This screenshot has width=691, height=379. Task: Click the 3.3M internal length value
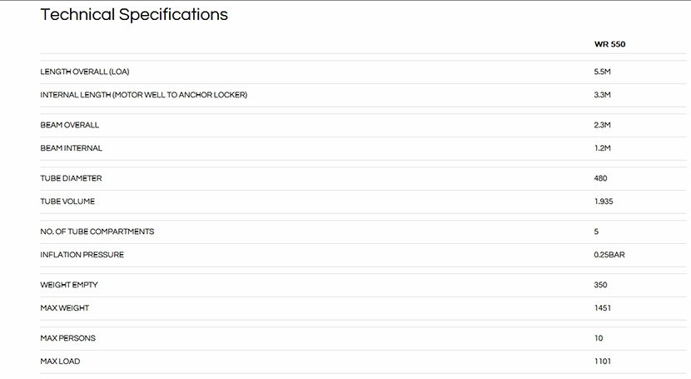603,95
